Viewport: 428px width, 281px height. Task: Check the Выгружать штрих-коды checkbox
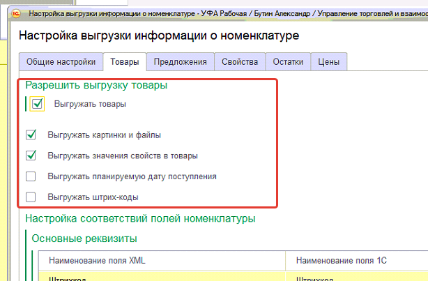[31, 197]
